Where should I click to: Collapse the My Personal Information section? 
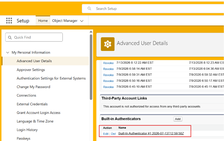click(8, 53)
